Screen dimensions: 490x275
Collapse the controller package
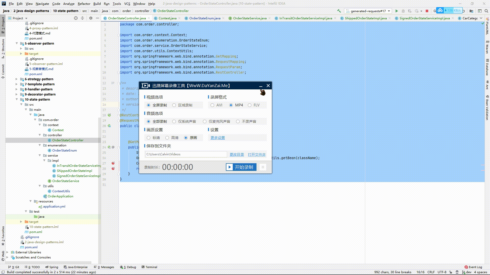pyautogui.click(x=40, y=135)
